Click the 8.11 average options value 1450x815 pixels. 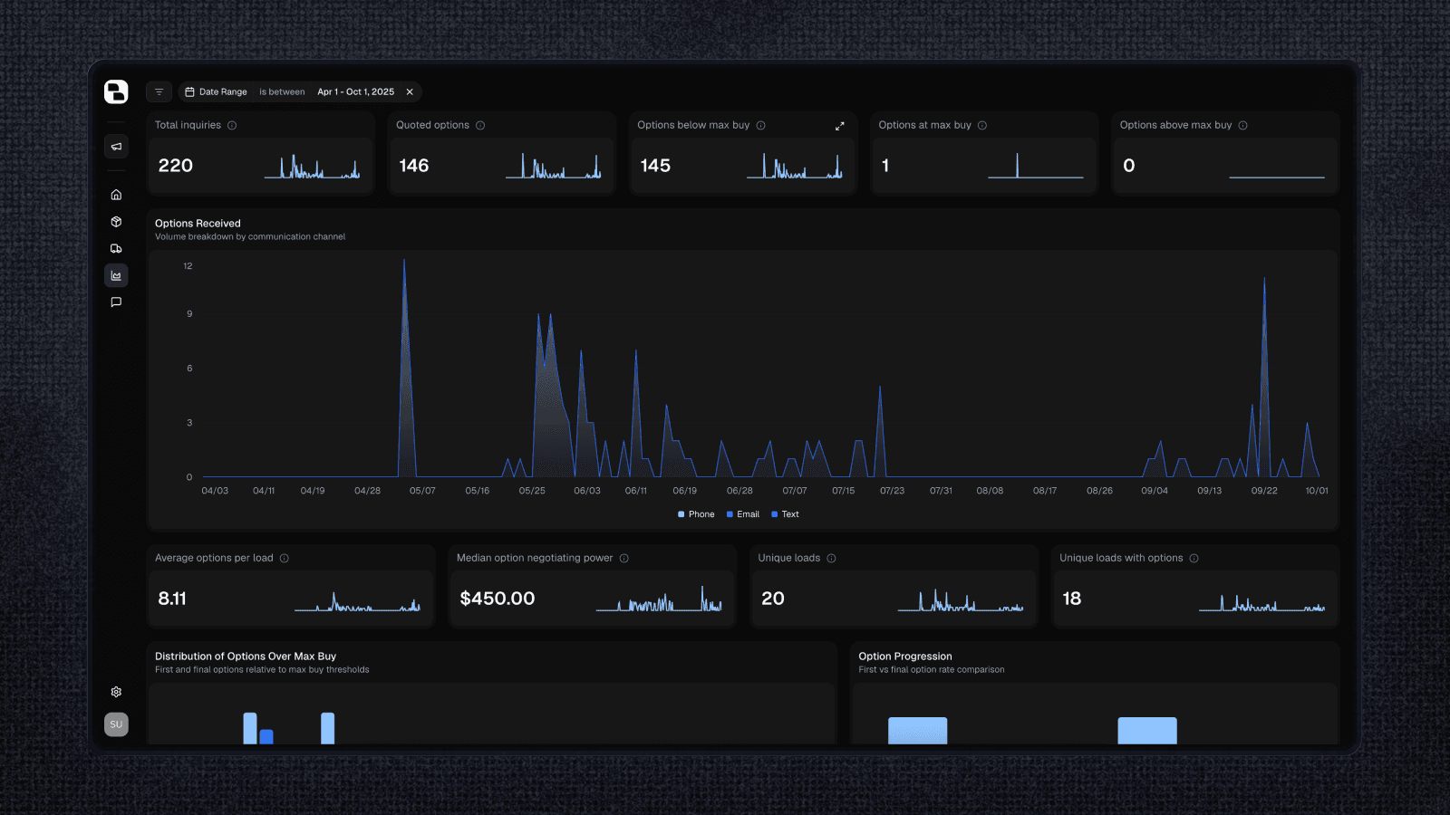172,599
